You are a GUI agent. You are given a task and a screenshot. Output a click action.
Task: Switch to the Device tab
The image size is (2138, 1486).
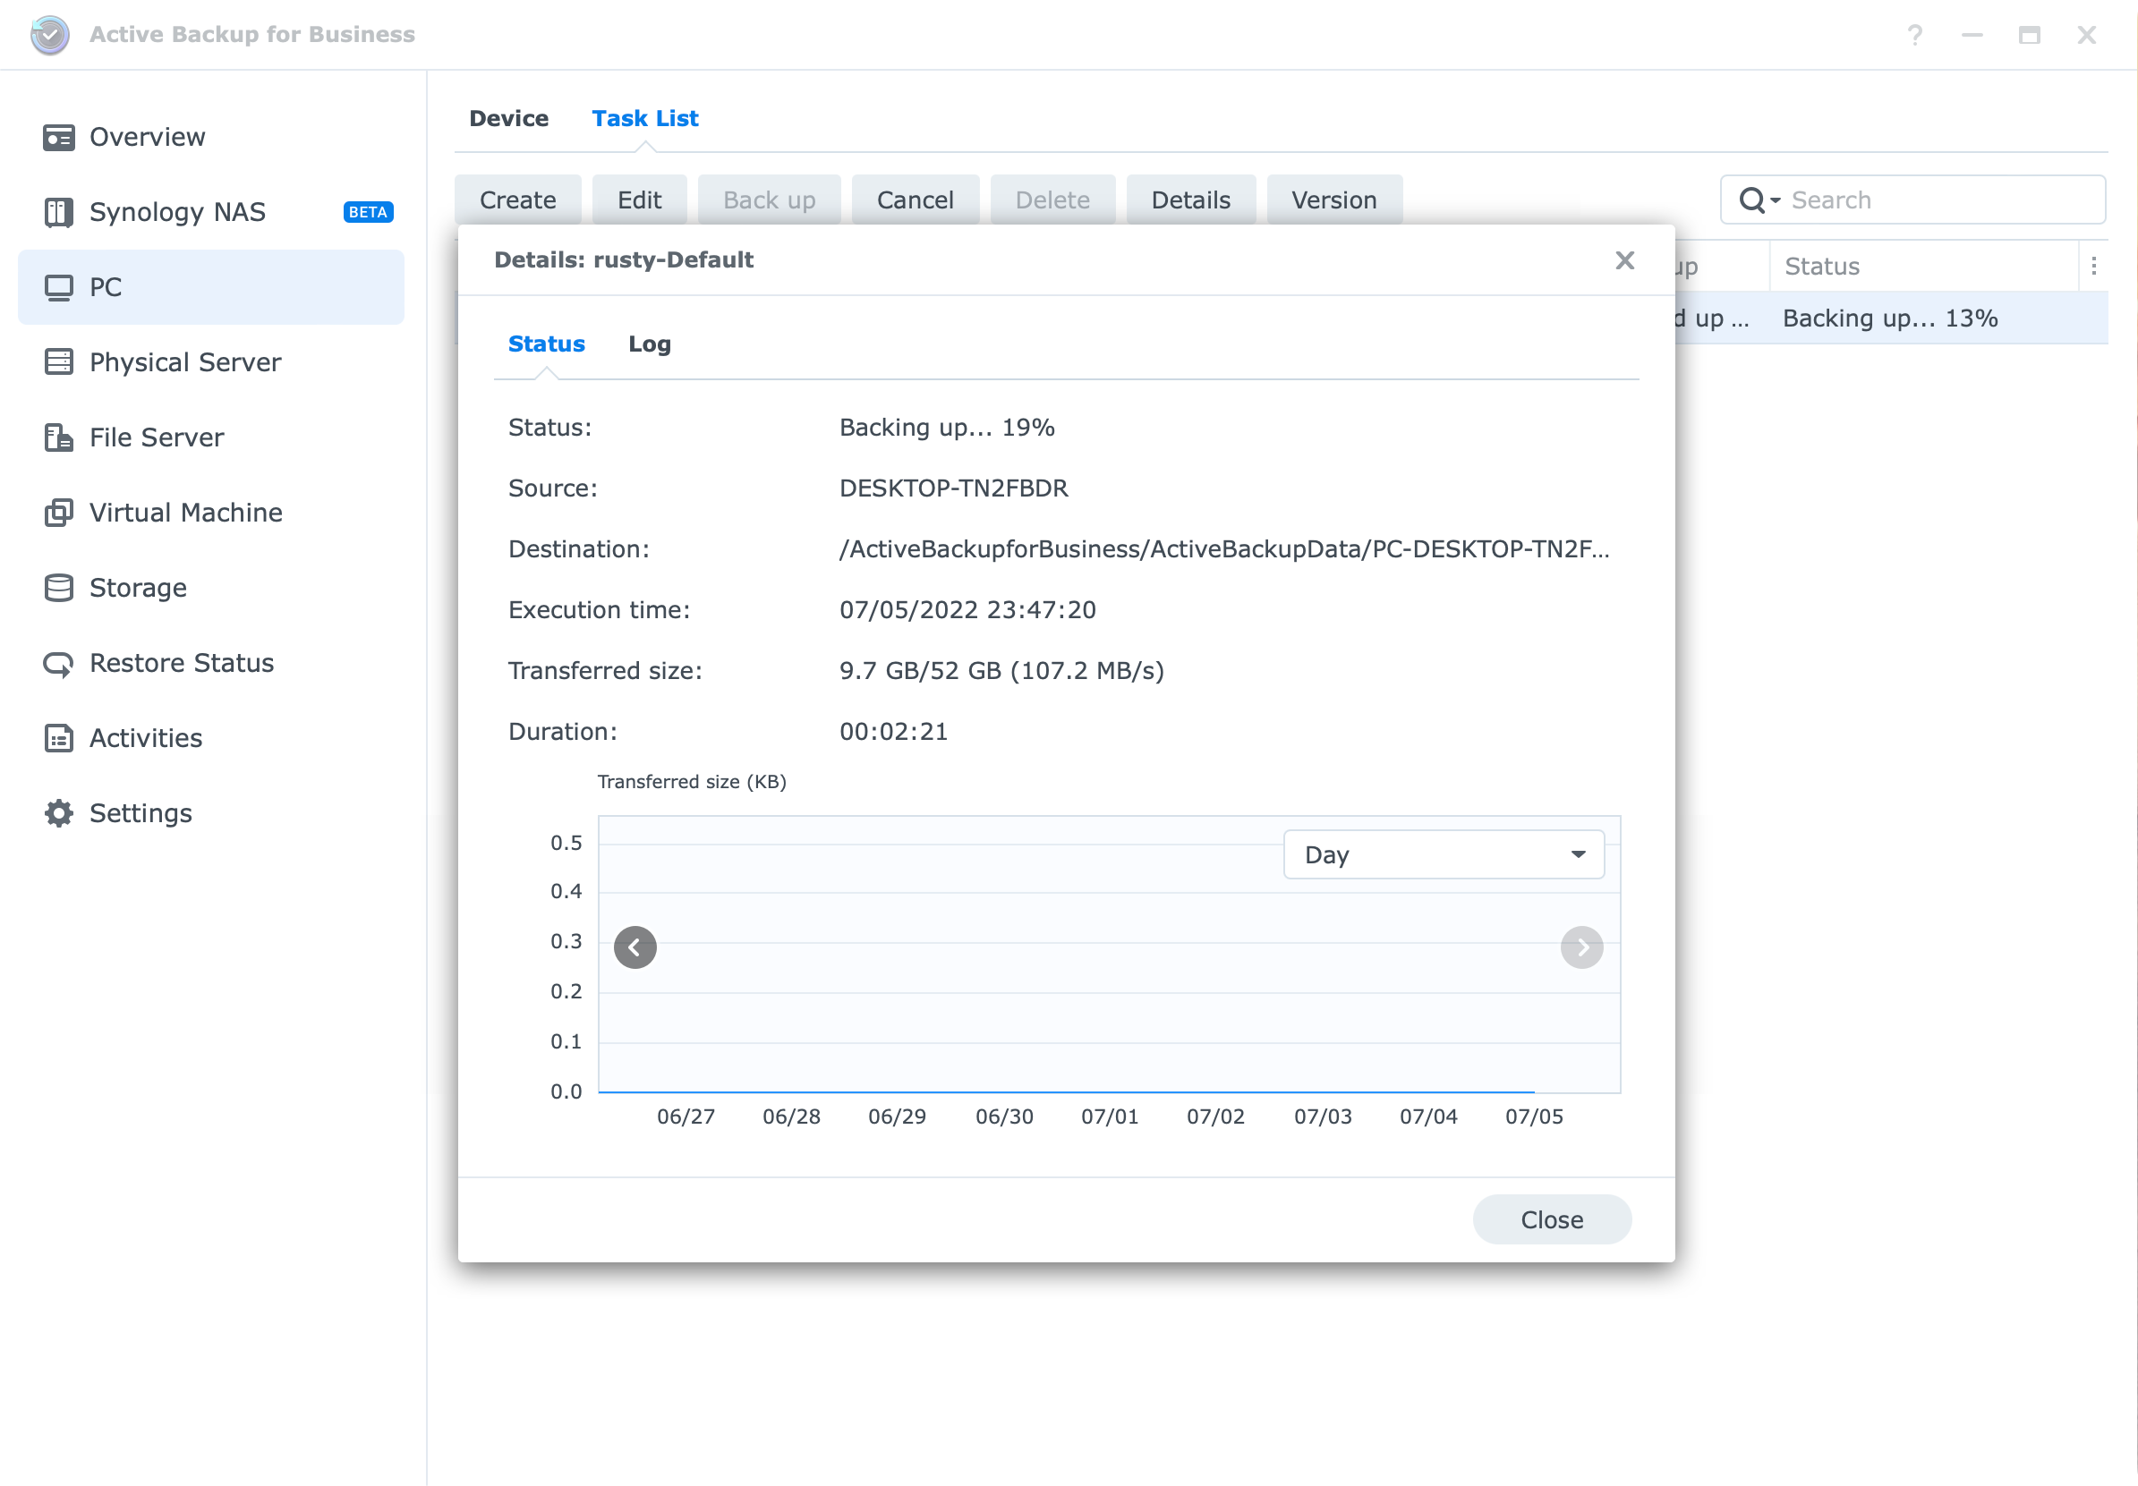click(x=508, y=118)
